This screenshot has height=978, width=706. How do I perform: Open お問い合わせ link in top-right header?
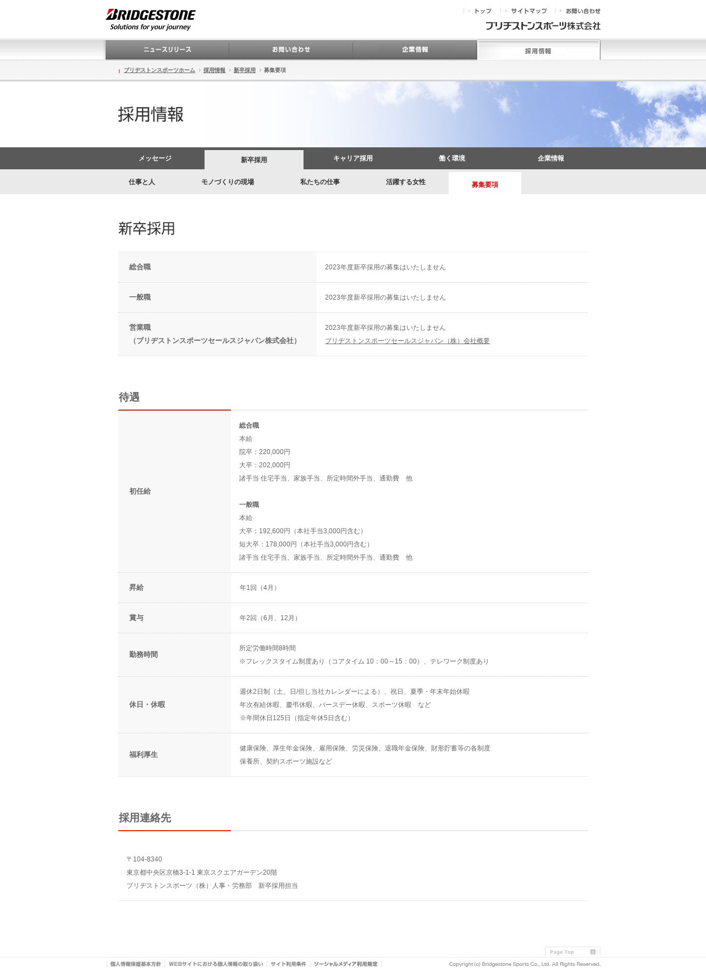click(582, 11)
